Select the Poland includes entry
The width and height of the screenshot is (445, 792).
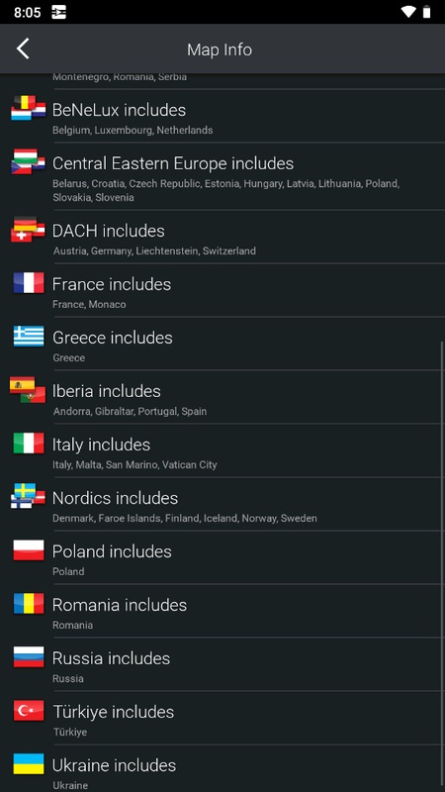[222, 557]
